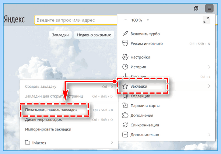This screenshot has height=154, width=221.
Task: Click the Недавно закрытые button
Action: tap(94, 35)
